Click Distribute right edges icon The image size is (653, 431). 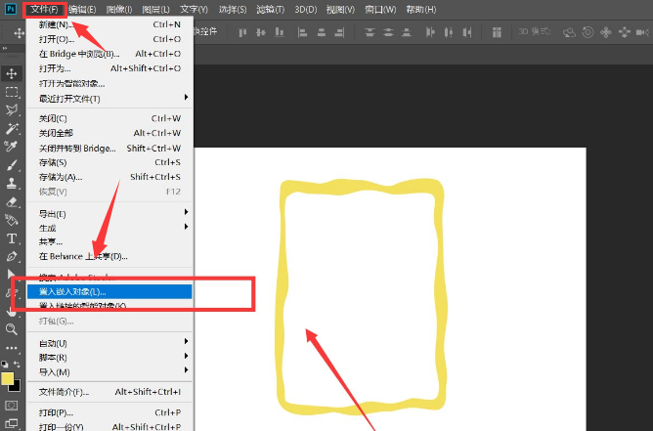[467, 32]
